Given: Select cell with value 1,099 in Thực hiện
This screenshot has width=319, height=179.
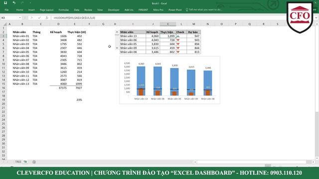Looking at the screenshot, I should [x=168, y=36].
